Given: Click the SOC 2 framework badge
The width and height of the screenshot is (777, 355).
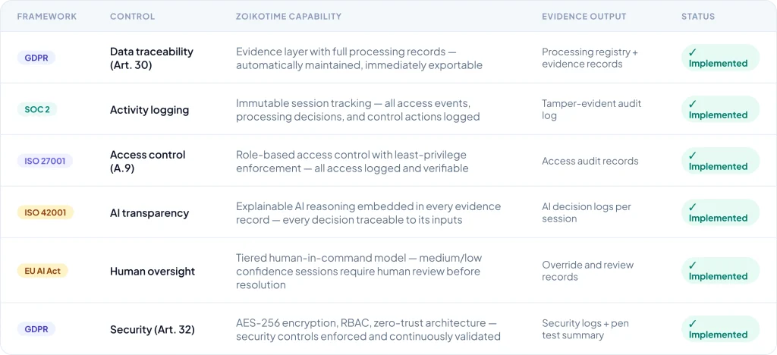Looking at the screenshot, I should point(36,109).
